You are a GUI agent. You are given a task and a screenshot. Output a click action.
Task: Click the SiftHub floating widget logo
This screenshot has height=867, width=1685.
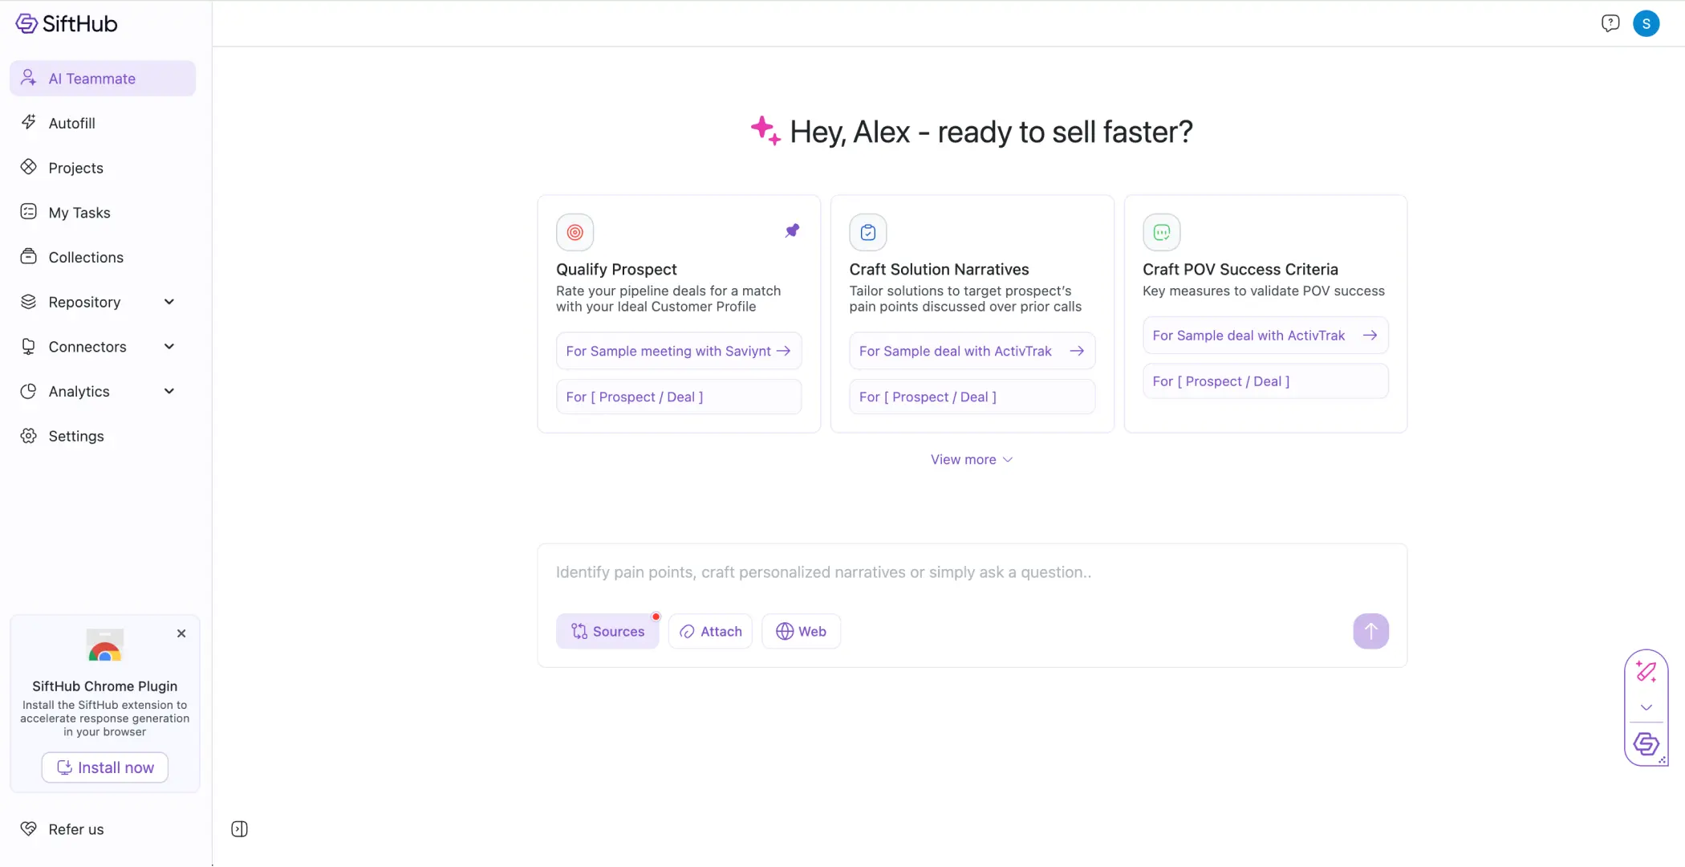coord(1646,744)
